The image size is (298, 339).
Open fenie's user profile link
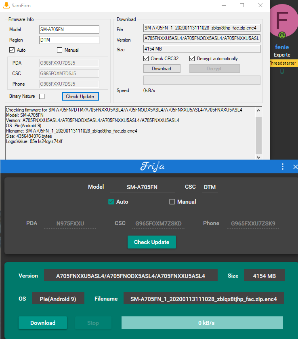click(282, 47)
